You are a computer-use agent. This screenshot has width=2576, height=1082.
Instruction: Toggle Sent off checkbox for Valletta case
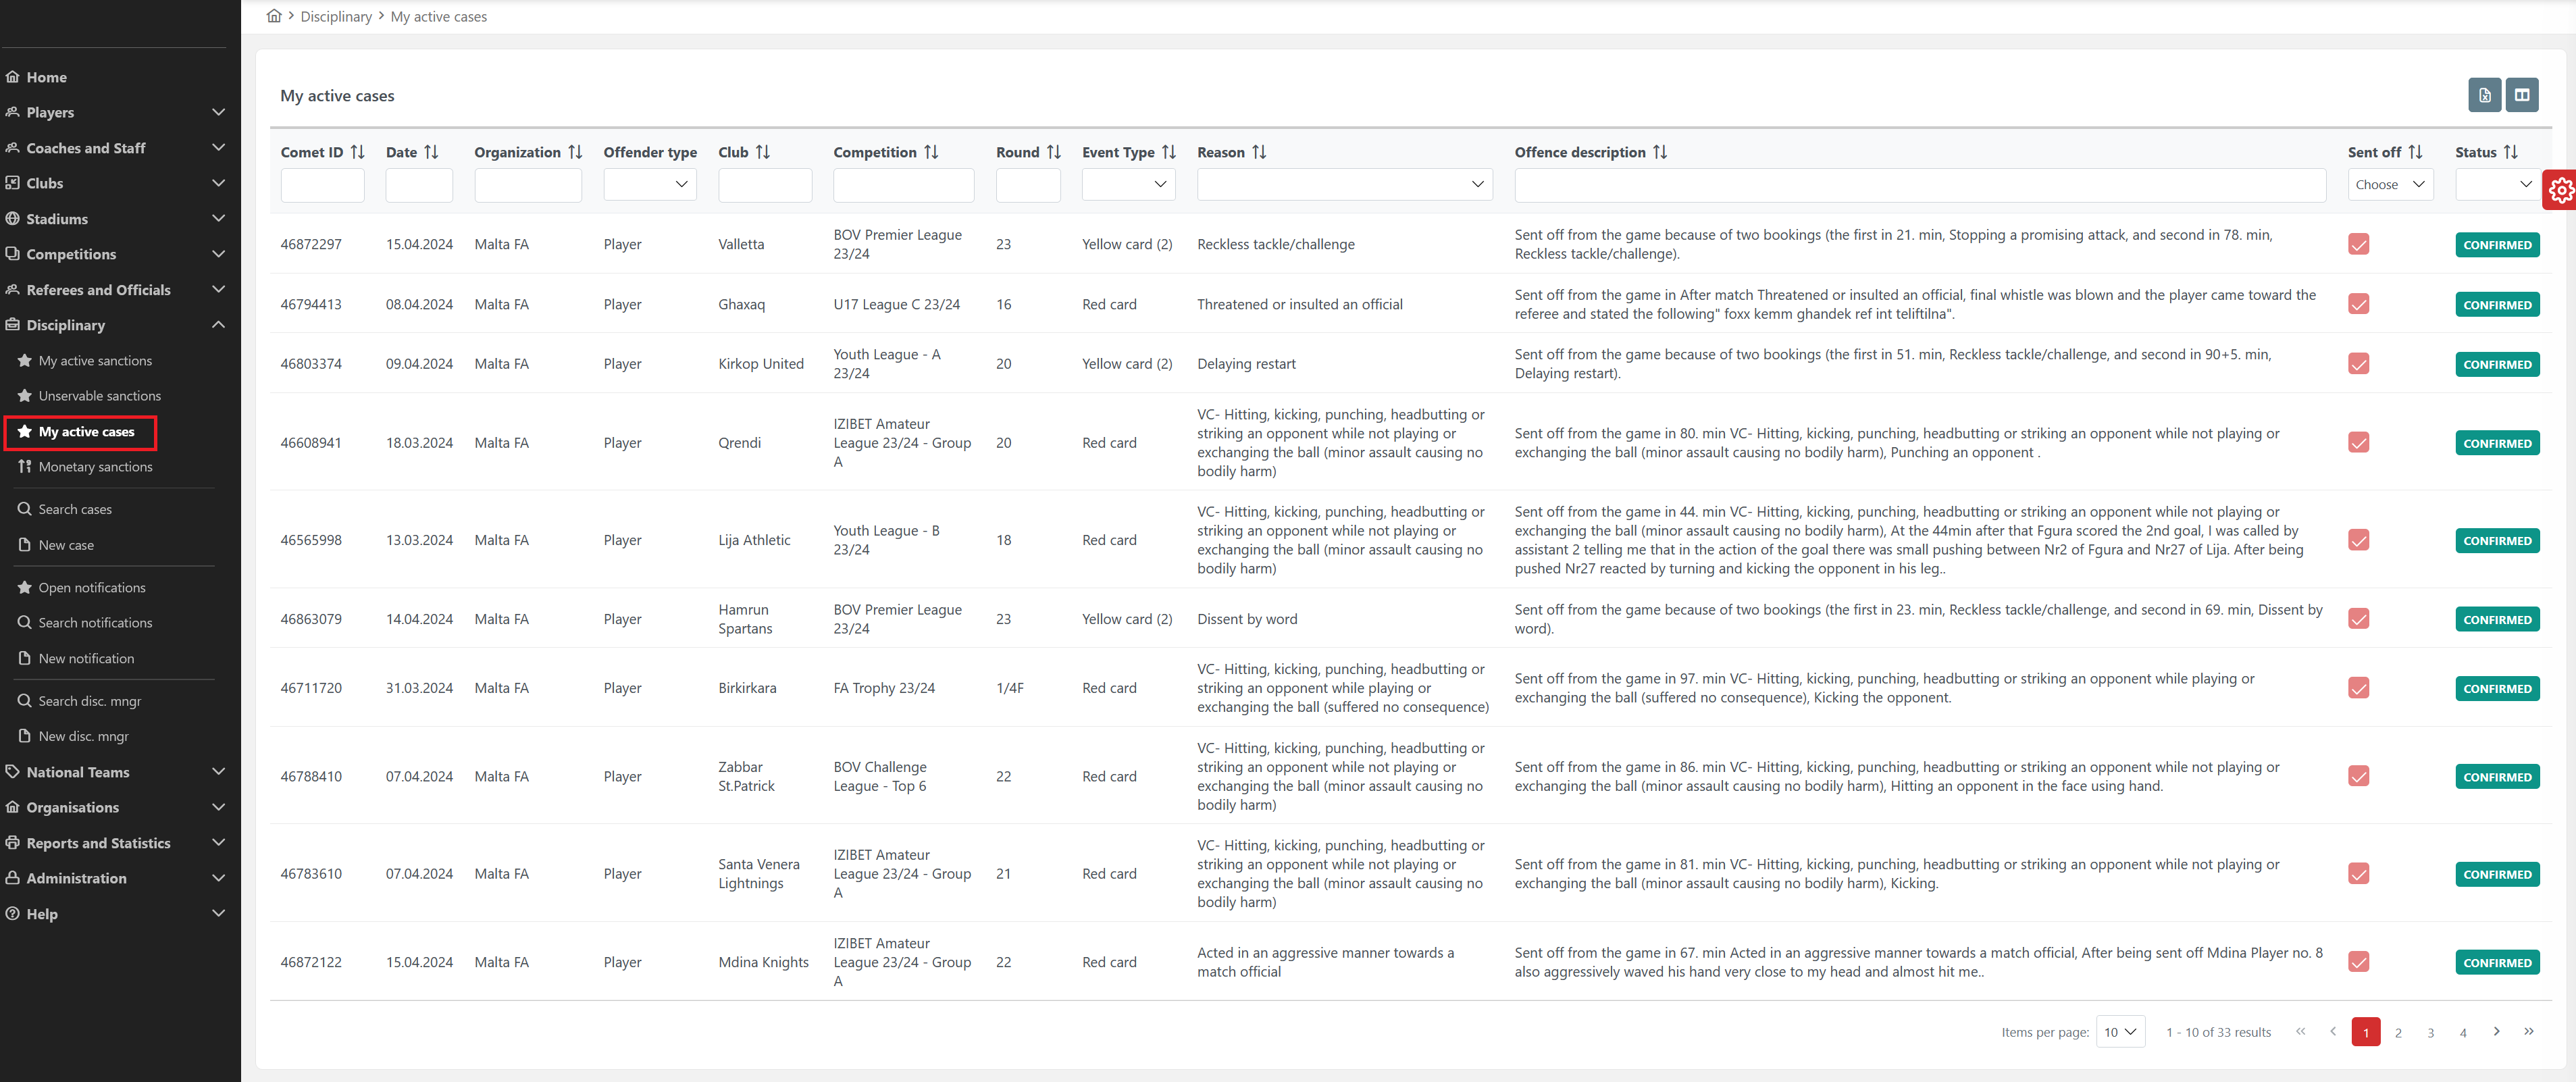[x=2358, y=244]
